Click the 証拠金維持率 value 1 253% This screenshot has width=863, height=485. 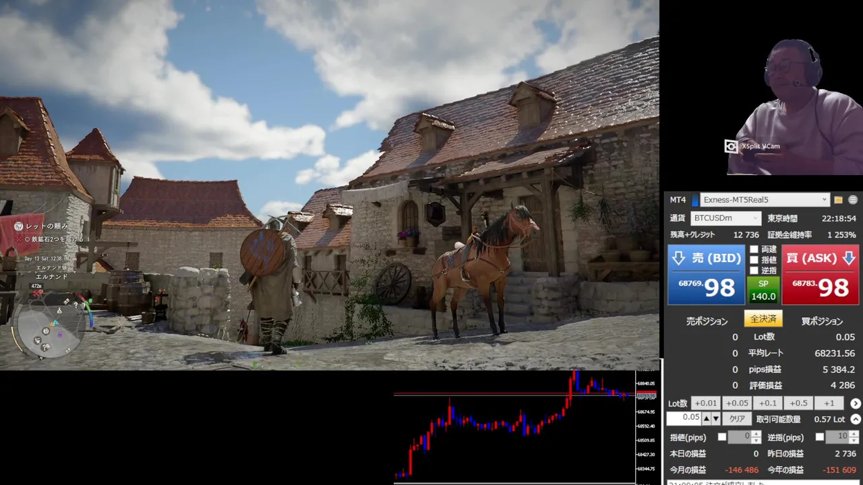coord(841,235)
